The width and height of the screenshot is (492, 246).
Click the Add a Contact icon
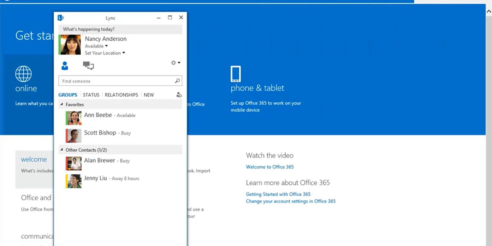click(179, 95)
